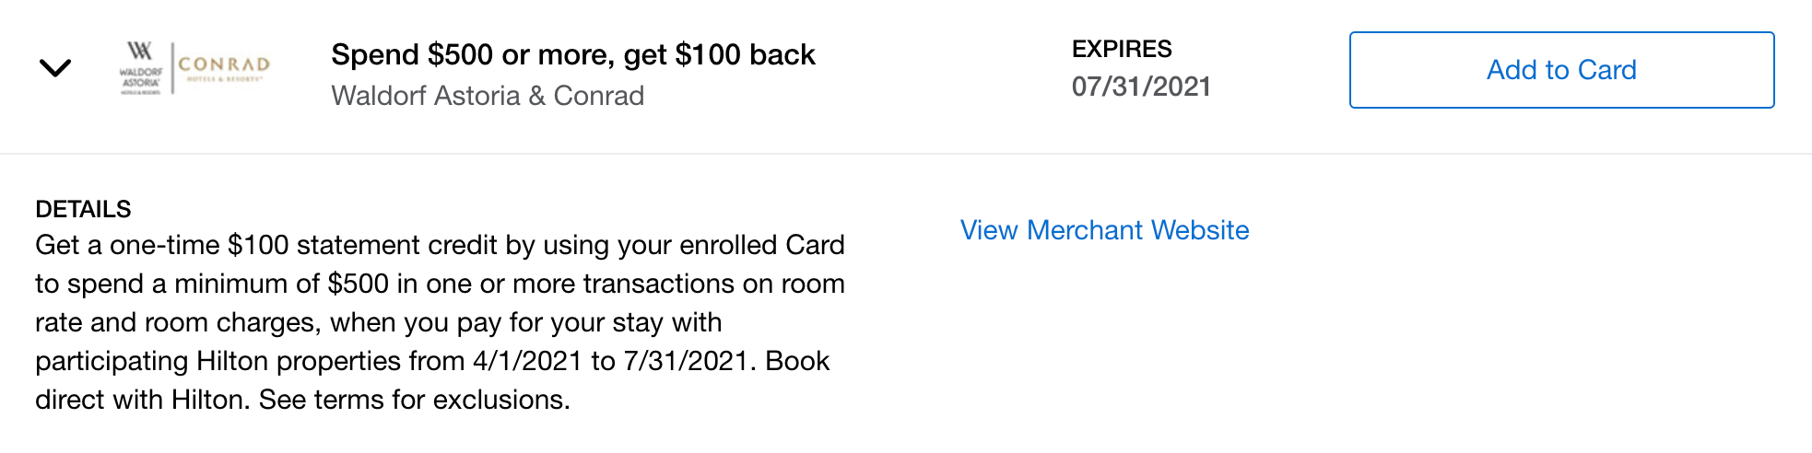Click the 07/31/2021 expiration date
The image size is (1812, 453).
[x=1141, y=87]
